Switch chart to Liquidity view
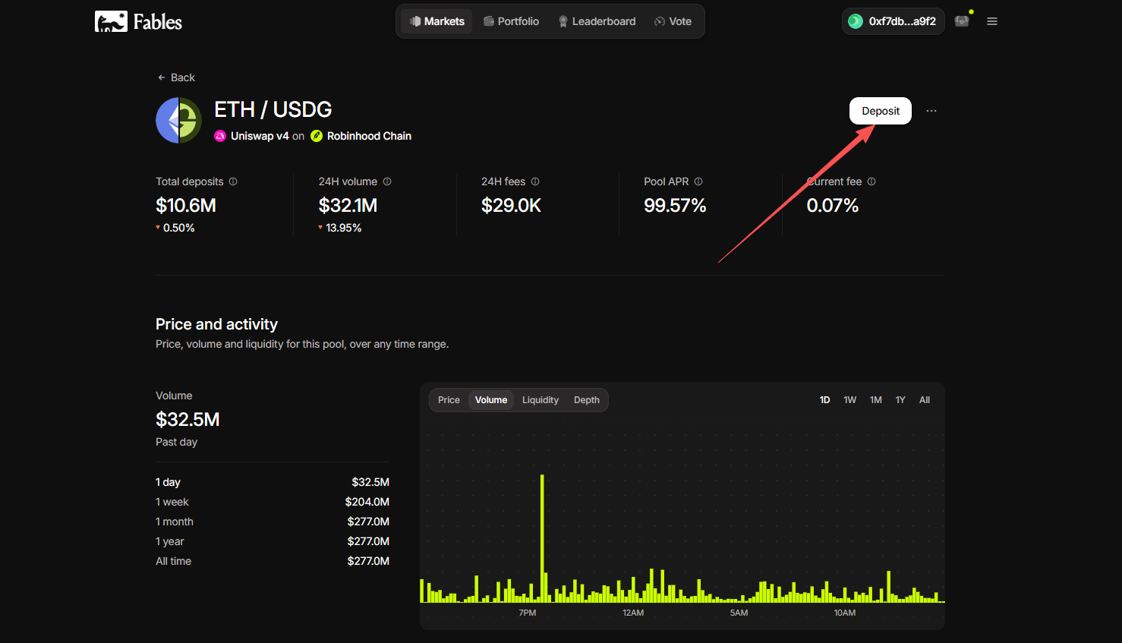Screen dimensions: 1122x643 [541, 400]
